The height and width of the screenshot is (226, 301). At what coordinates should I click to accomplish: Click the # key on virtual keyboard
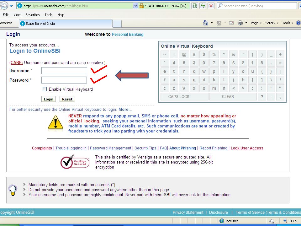[194, 54]
